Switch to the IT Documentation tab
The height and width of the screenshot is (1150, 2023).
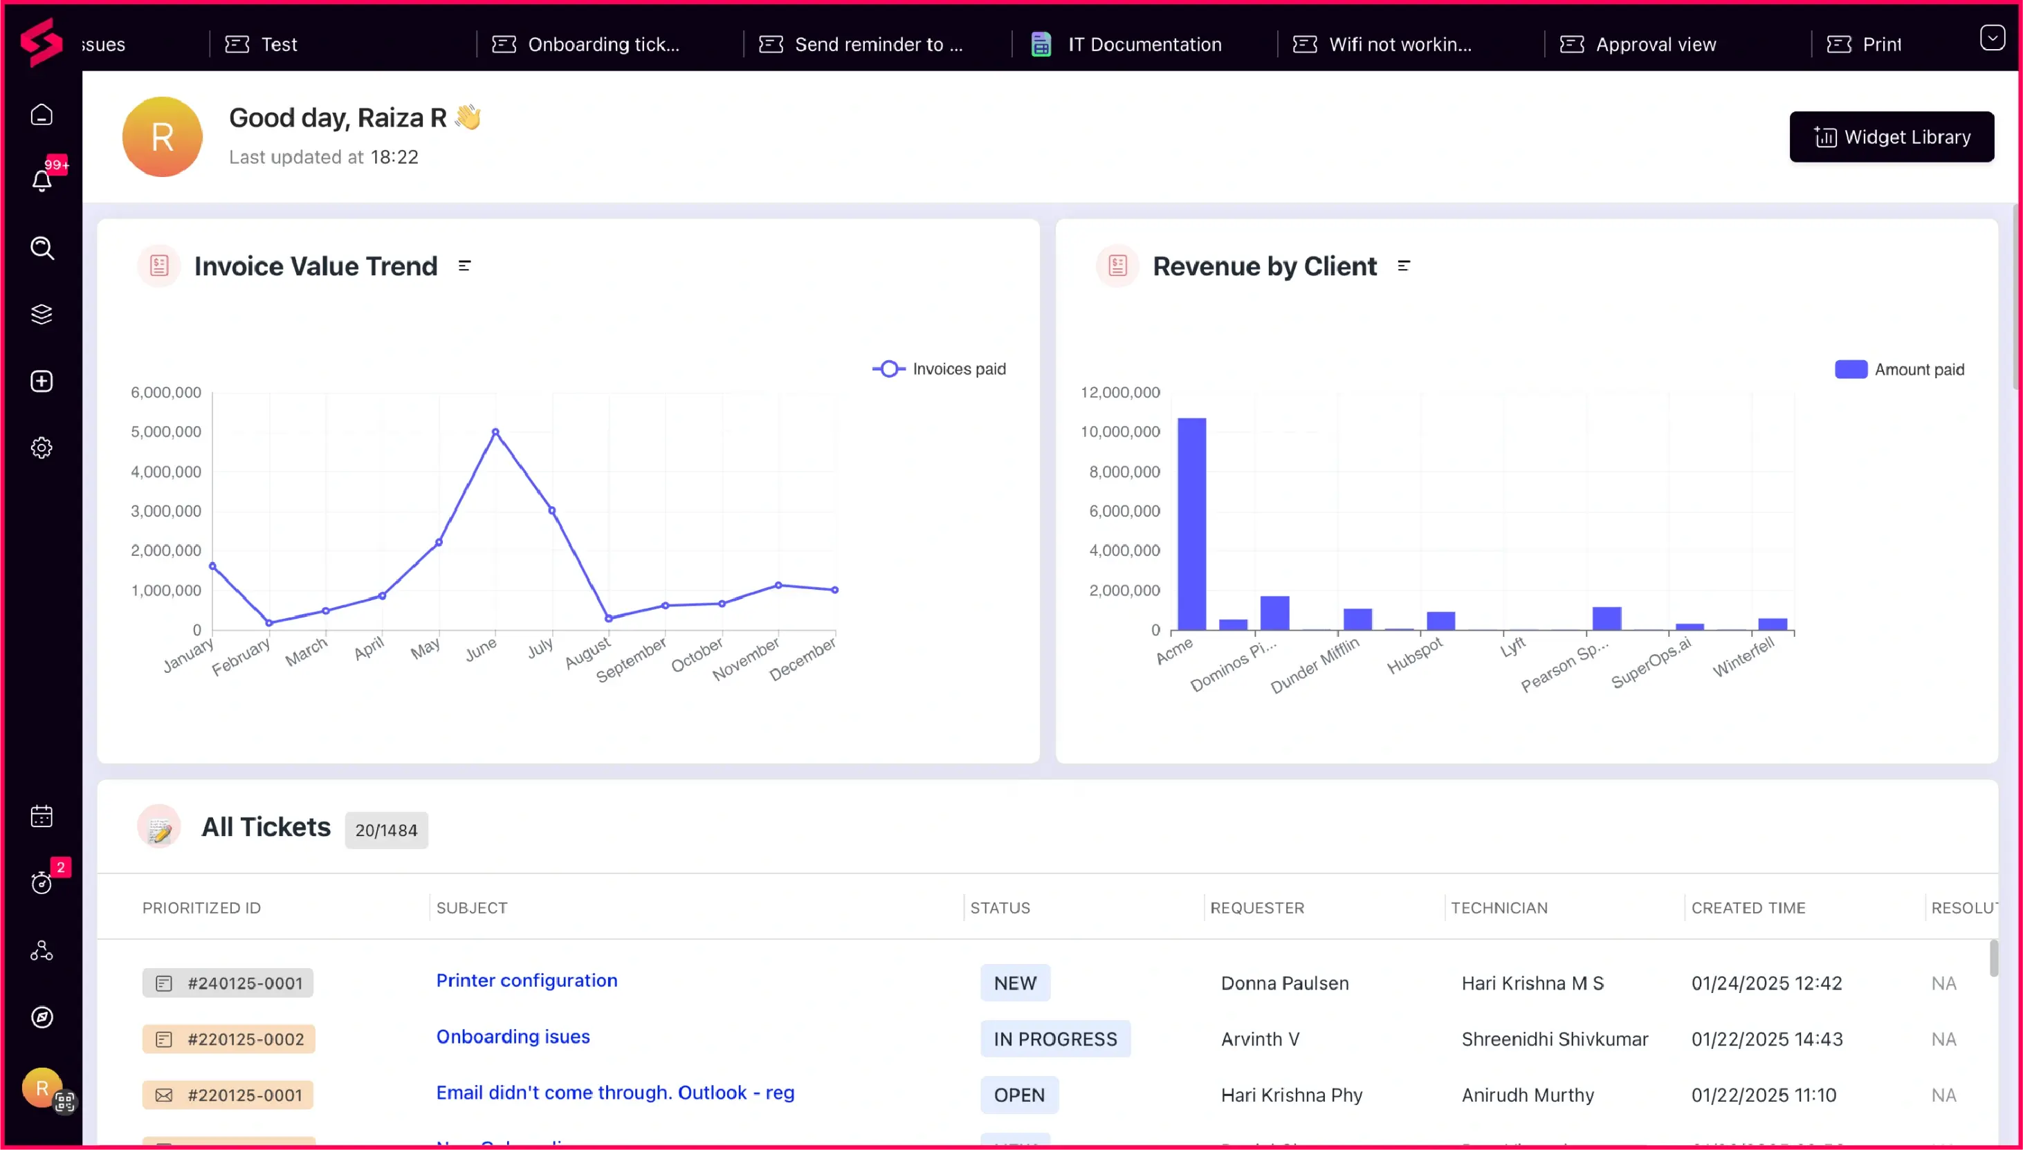tap(1144, 44)
